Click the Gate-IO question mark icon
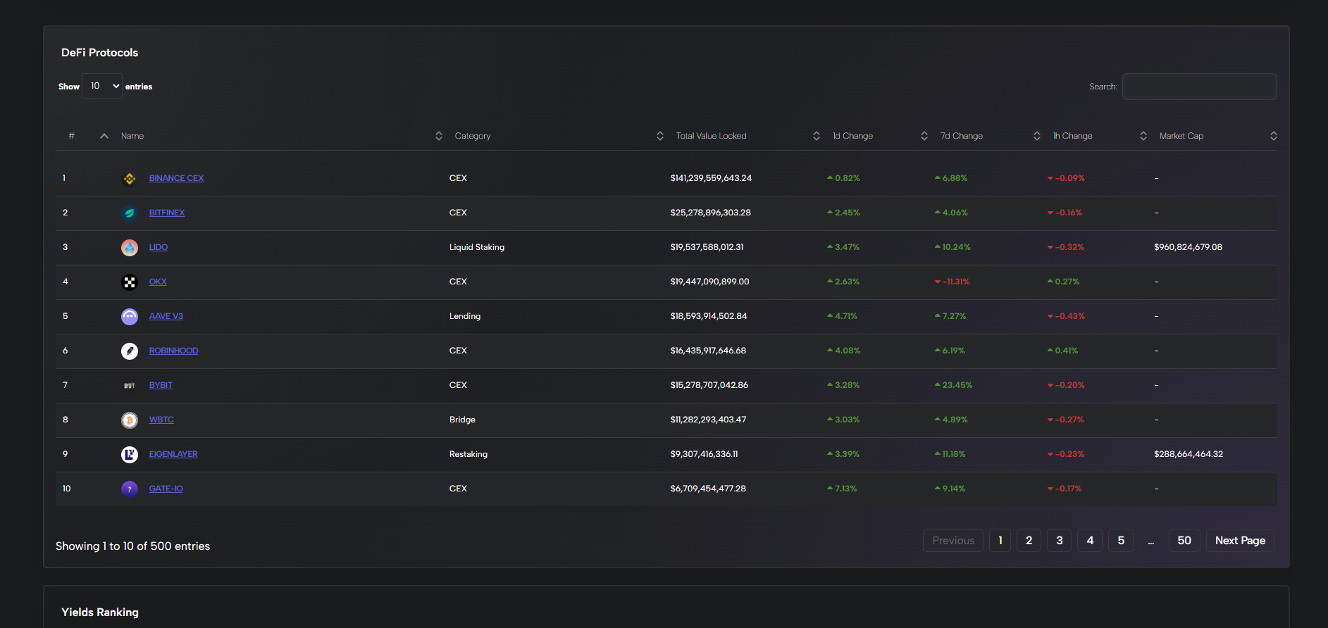 coord(130,489)
